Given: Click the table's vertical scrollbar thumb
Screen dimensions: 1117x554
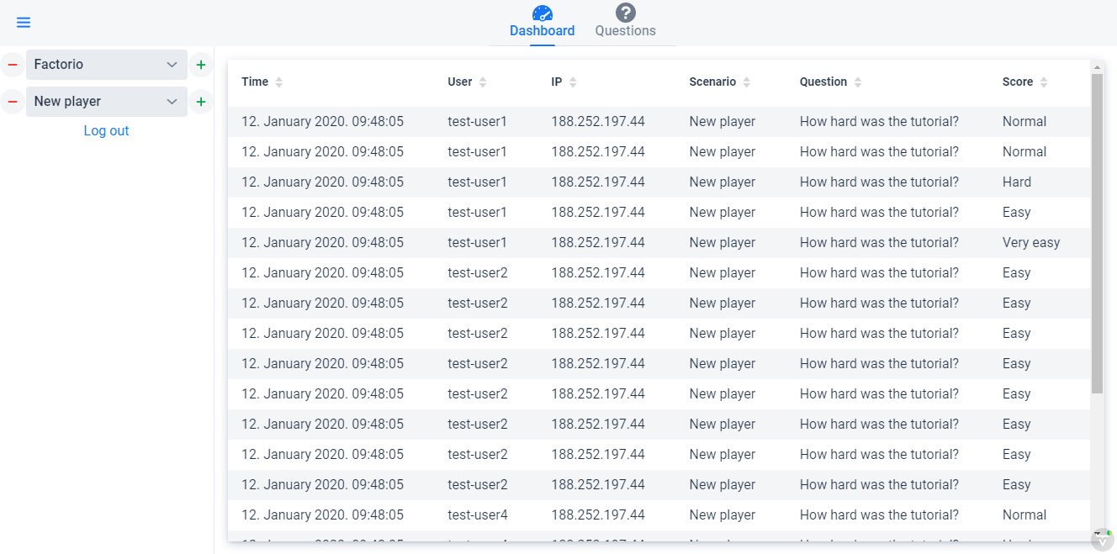Looking at the screenshot, I should tap(1097, 233).
